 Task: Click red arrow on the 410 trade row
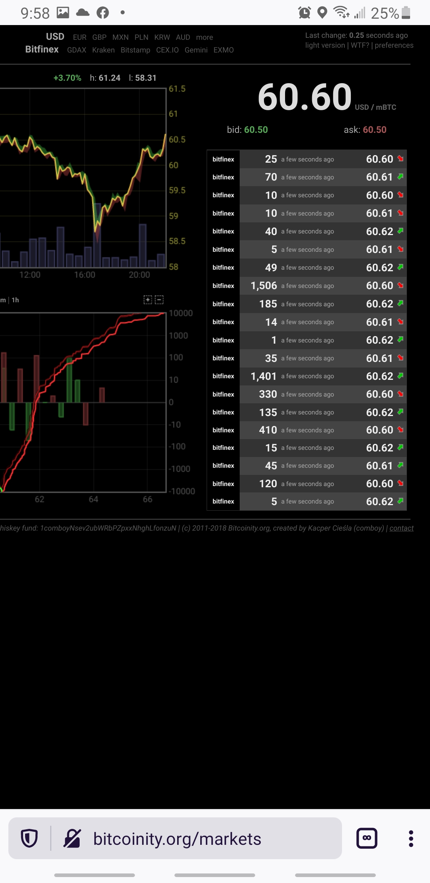pos(401,430)
